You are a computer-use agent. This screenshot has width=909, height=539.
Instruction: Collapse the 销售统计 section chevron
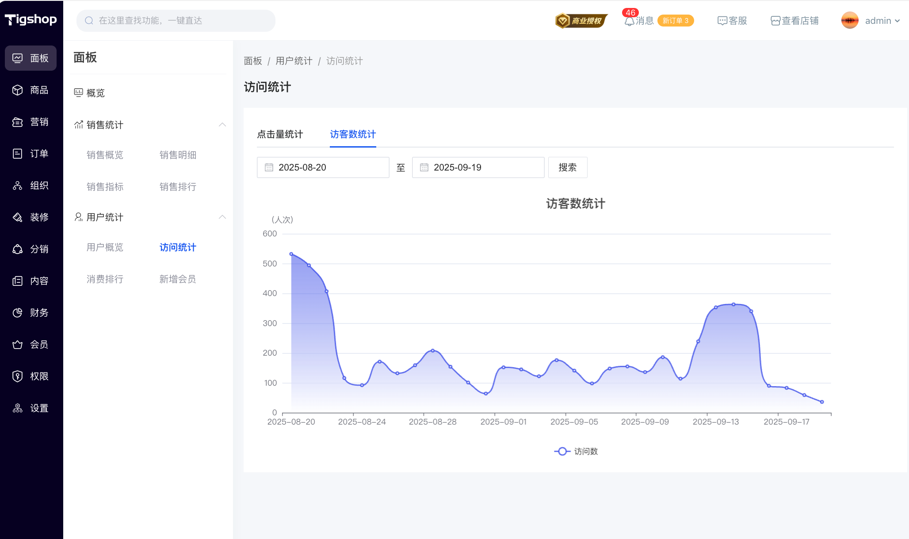tap(222, 125)
